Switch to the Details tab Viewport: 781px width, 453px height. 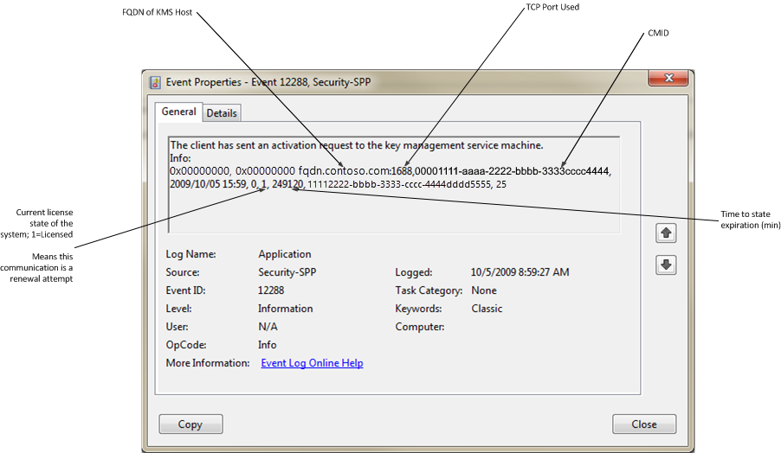(222, 113)
